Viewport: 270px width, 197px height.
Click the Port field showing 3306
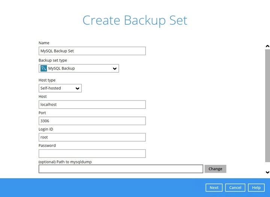[92, 121]
